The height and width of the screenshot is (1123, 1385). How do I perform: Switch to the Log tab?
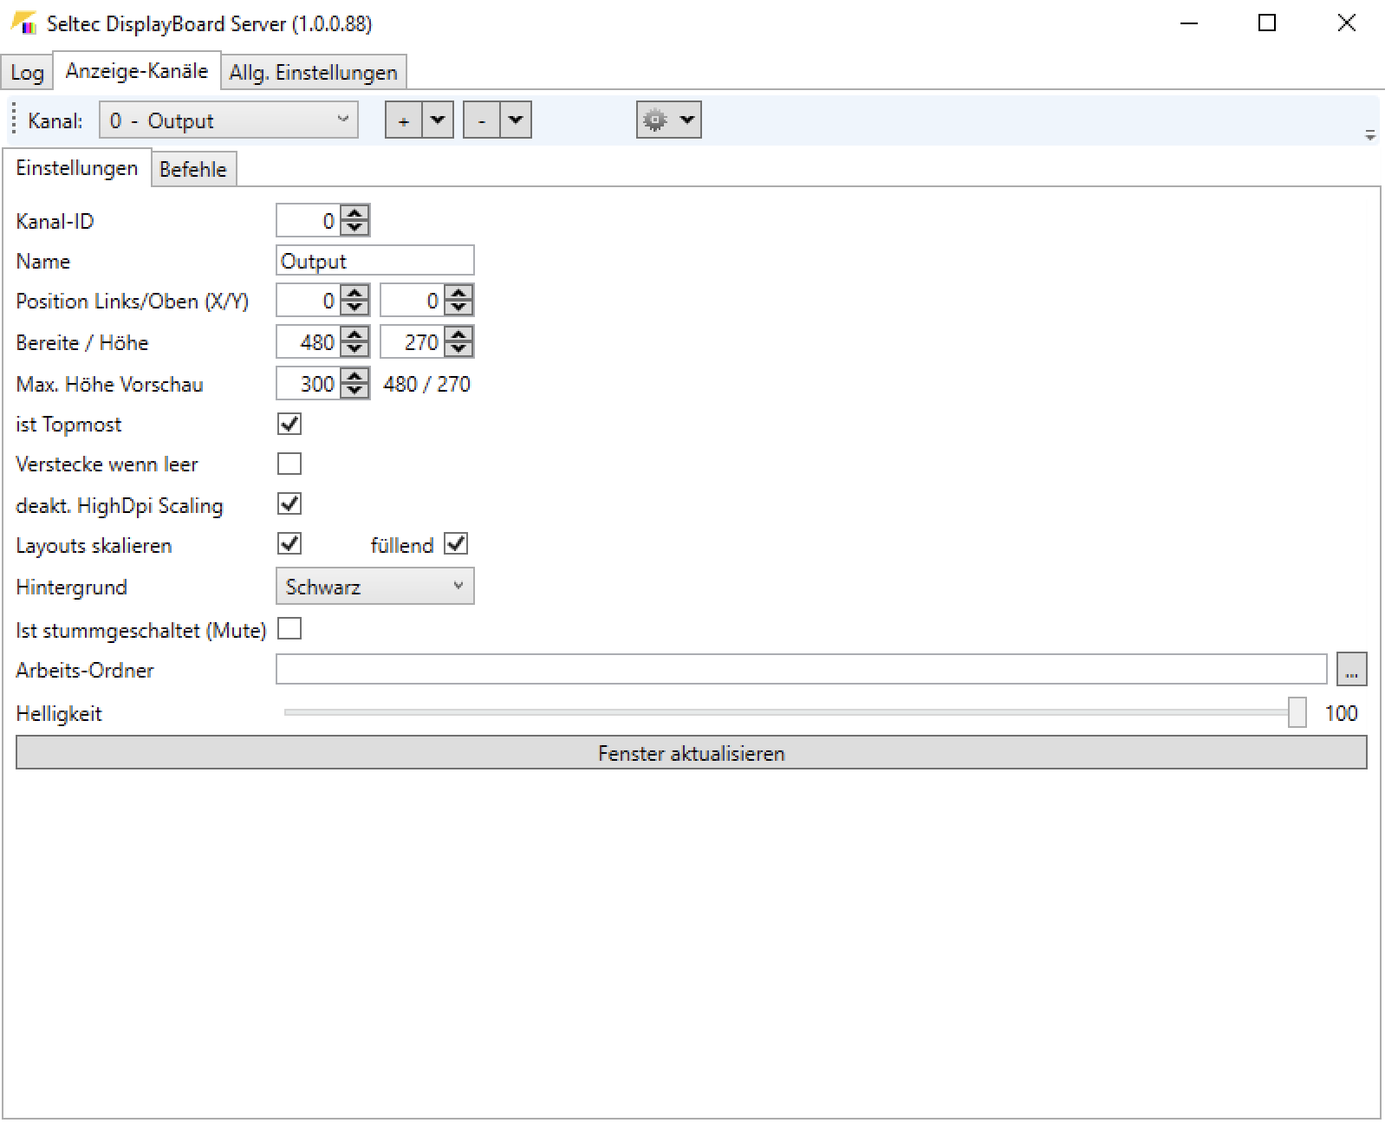point(27,73)
